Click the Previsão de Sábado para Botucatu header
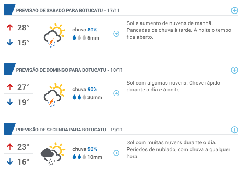245x172 pixels. pyautogui.click(x=68, y=11)
